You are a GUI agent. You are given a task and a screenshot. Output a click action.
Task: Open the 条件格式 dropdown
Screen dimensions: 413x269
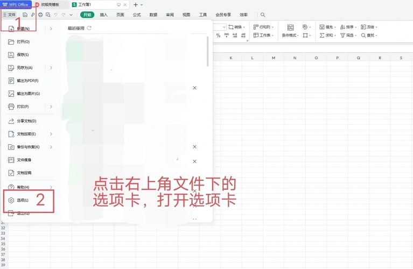pyautogui.click(x=290, y=31)
